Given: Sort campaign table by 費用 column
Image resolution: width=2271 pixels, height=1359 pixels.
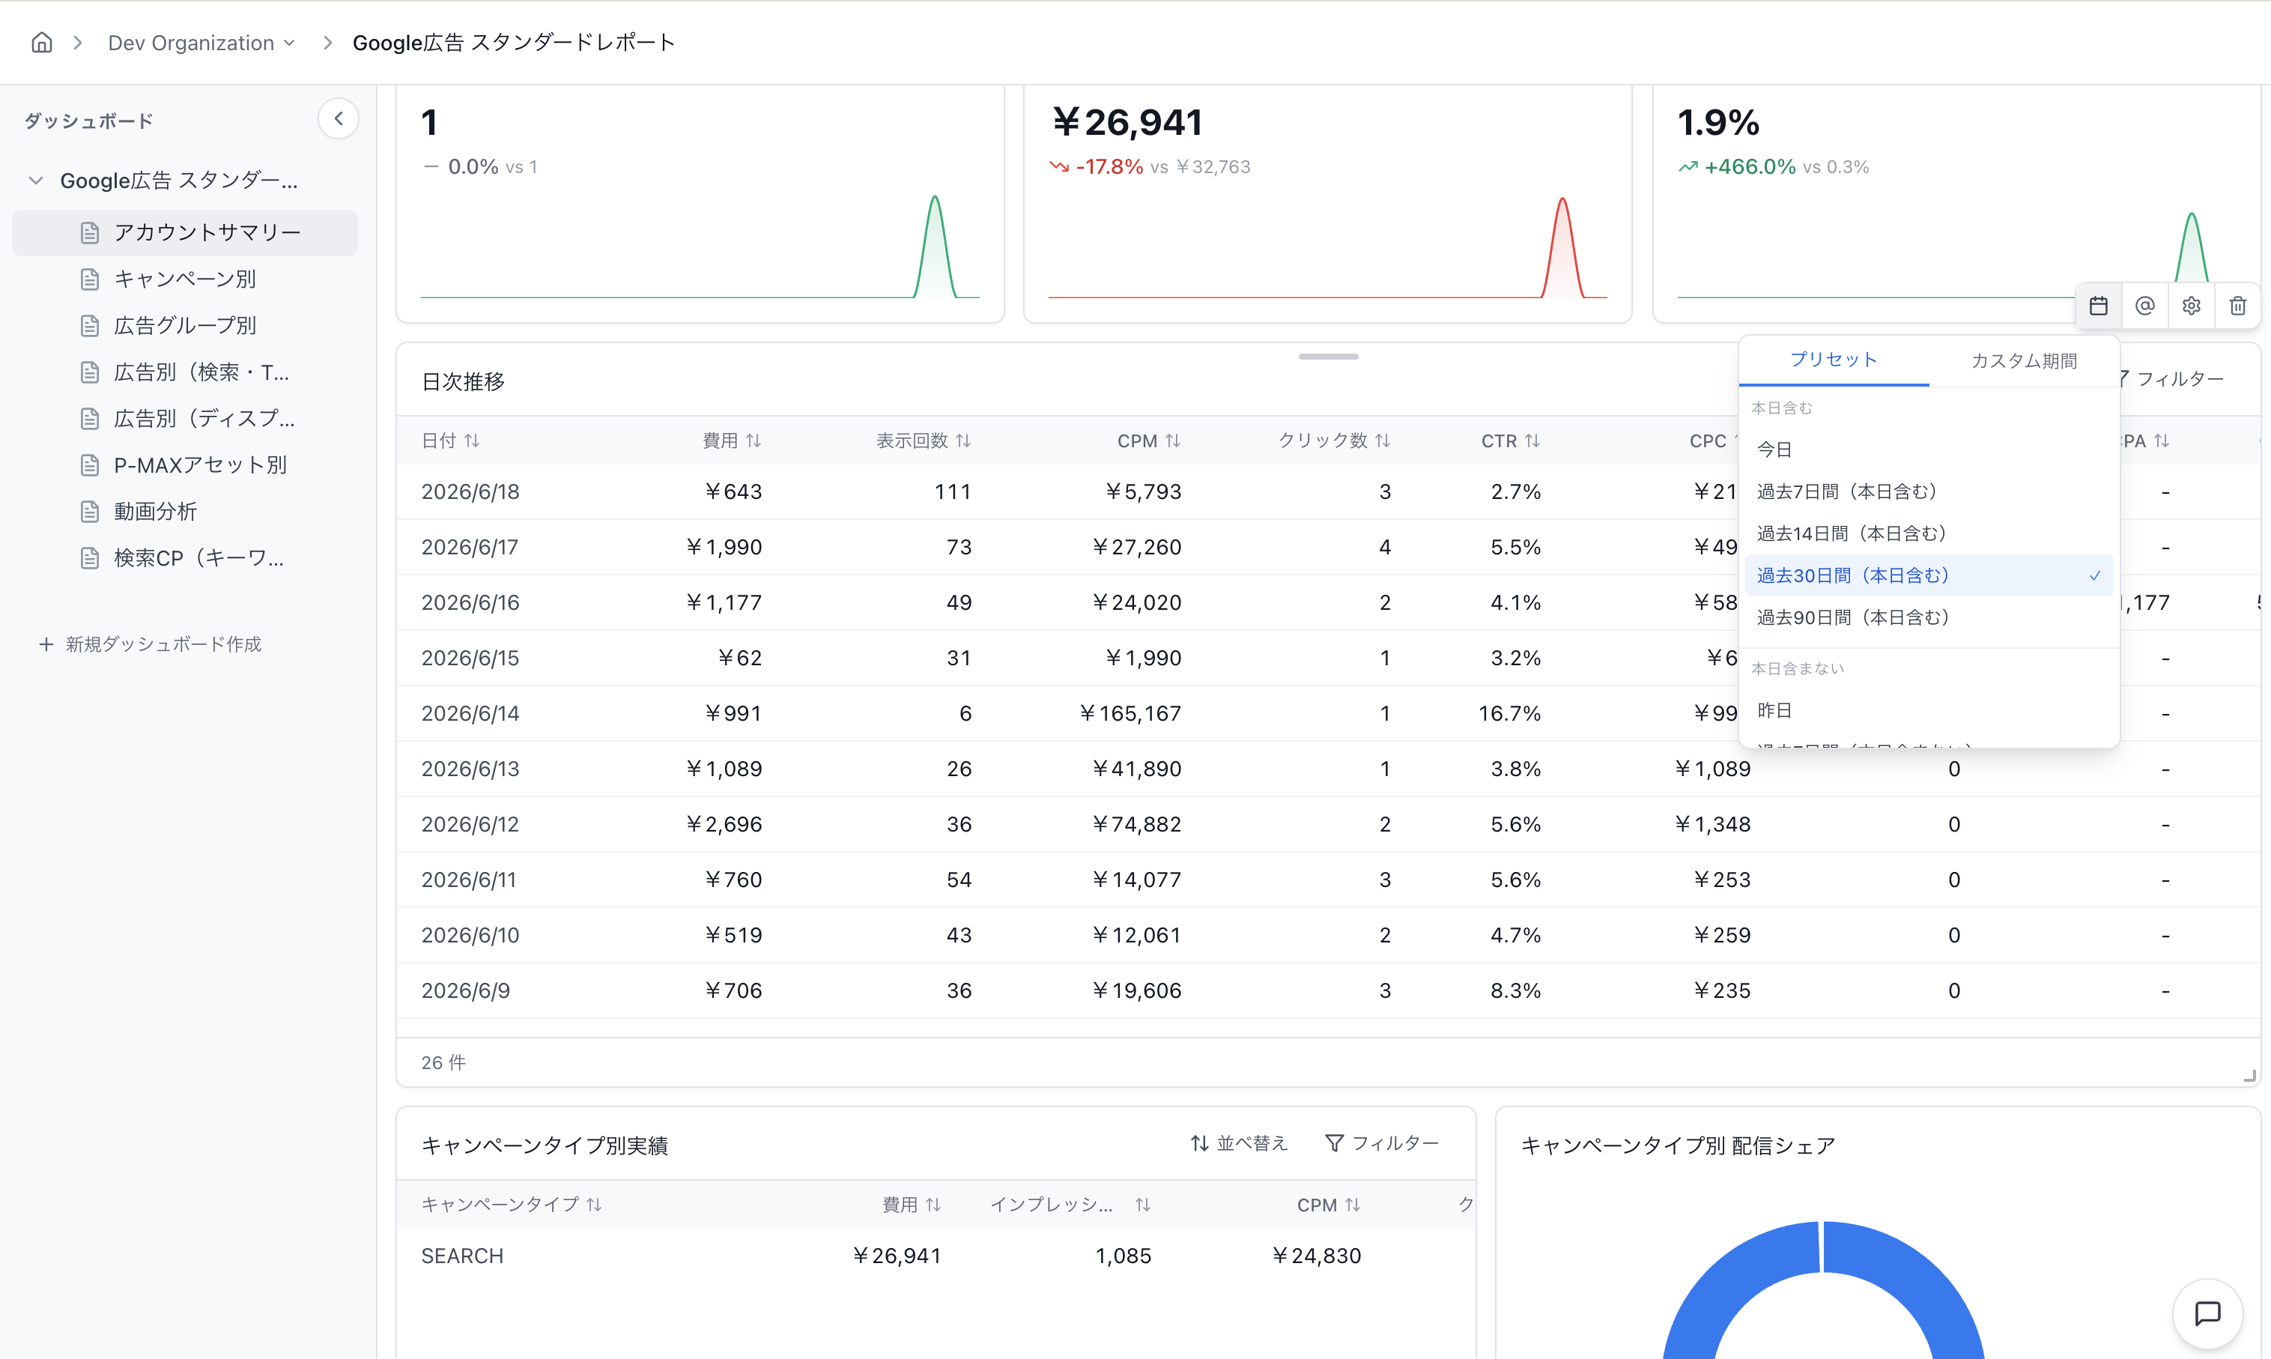Looking at the screenshot, I should (x=912, y=1205).
